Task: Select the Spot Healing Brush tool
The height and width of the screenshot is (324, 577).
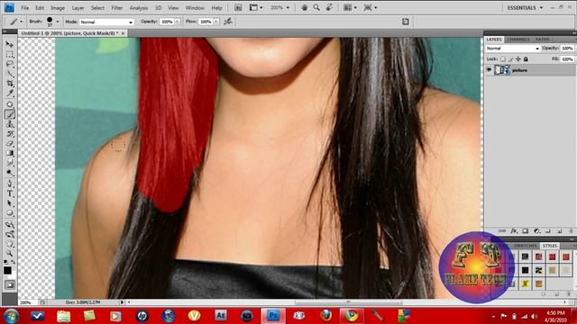Action: (x=10, y=104)
